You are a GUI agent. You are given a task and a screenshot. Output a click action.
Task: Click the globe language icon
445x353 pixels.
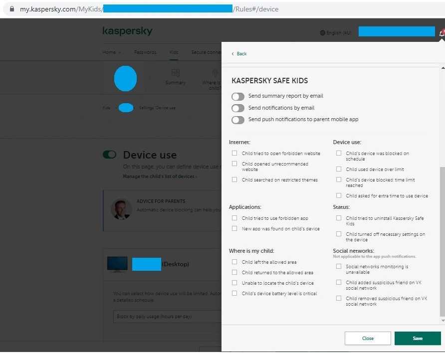point(322,33)
